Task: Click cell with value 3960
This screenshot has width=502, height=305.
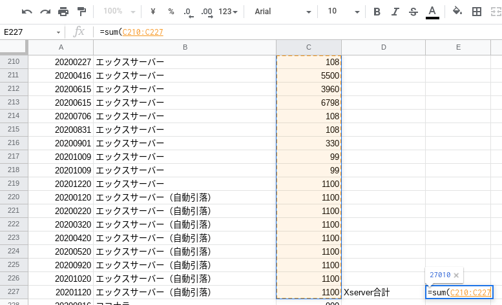Action: click(x=309, y=89)
